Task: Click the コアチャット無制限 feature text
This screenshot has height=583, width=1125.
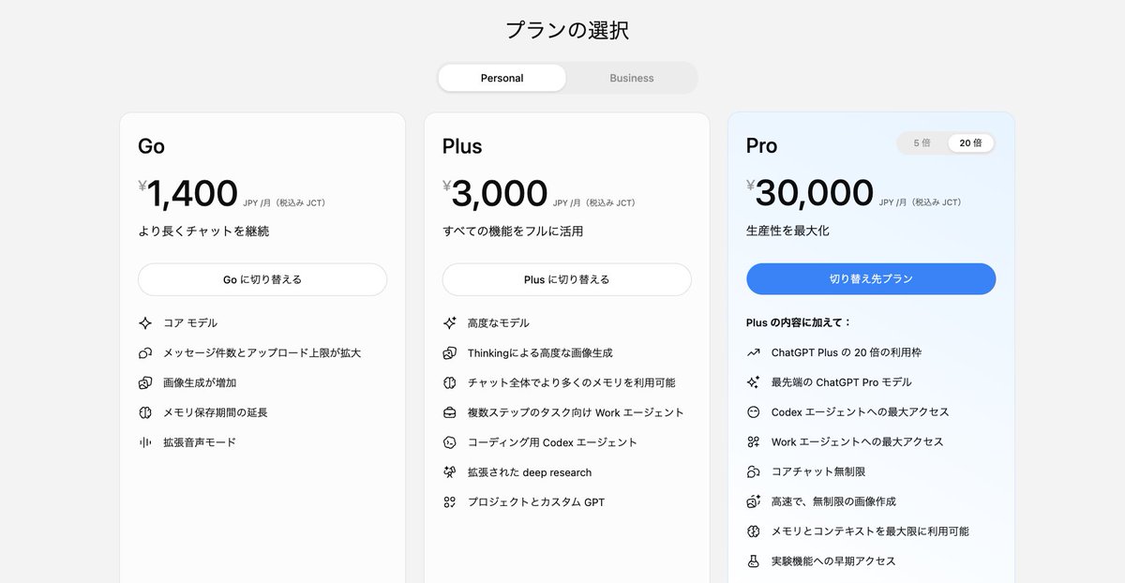Action: (818, 471)
